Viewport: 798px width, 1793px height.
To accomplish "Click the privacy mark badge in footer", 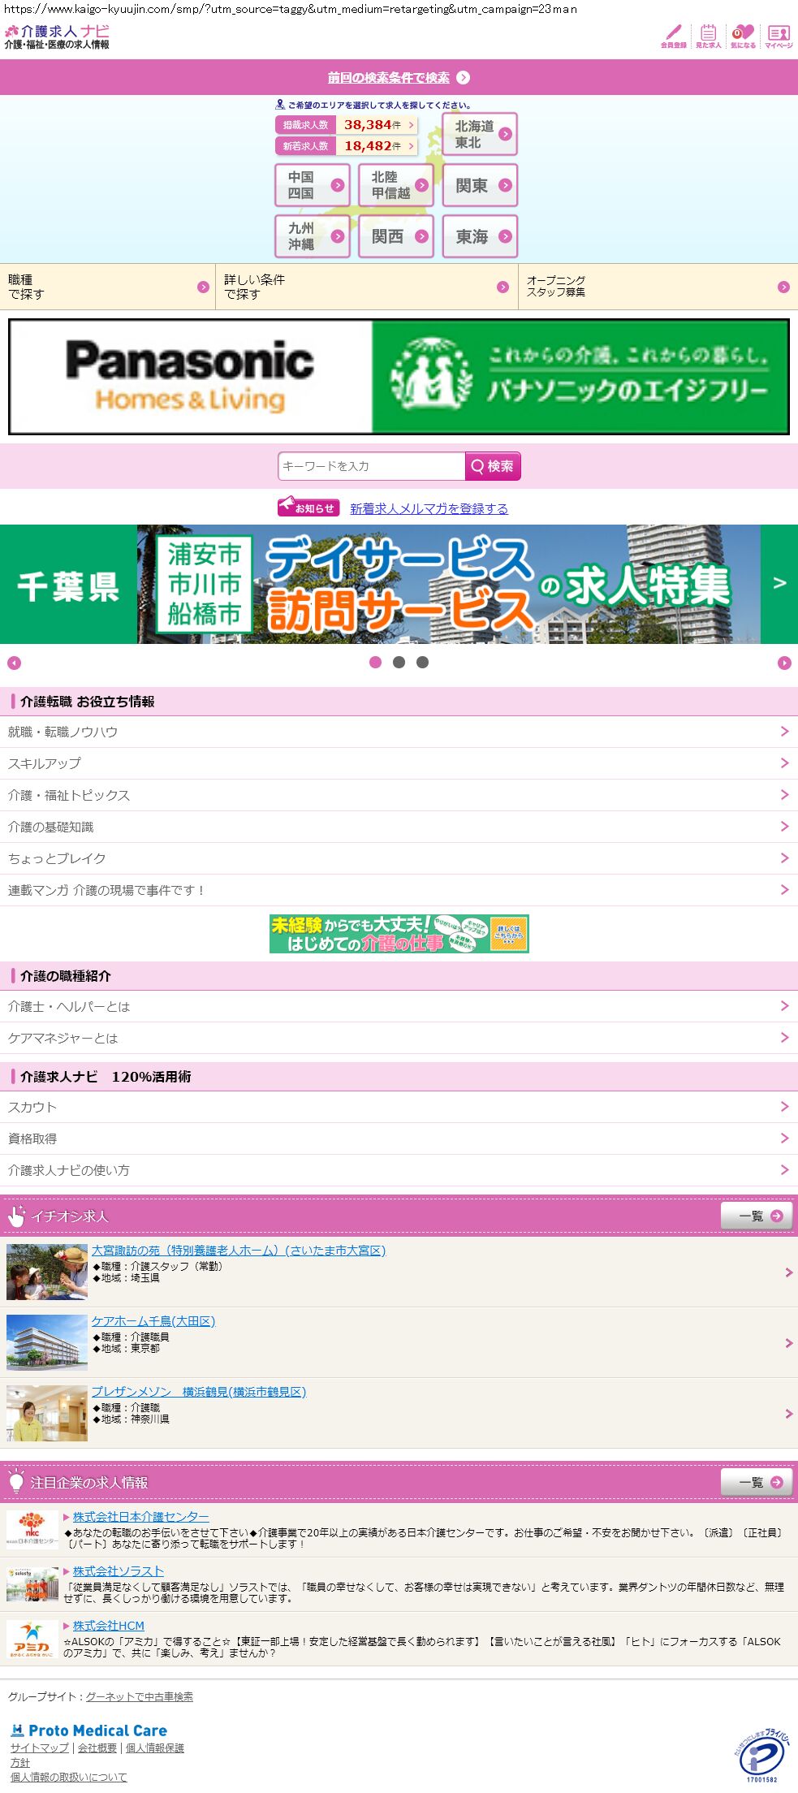I will [x=761, y=1756].
